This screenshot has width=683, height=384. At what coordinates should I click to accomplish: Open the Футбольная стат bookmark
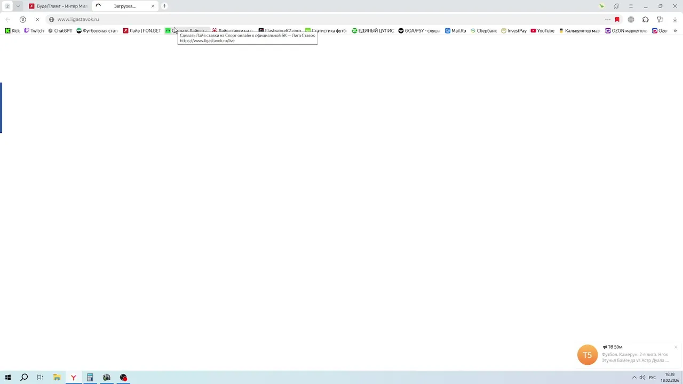point(97,31)
